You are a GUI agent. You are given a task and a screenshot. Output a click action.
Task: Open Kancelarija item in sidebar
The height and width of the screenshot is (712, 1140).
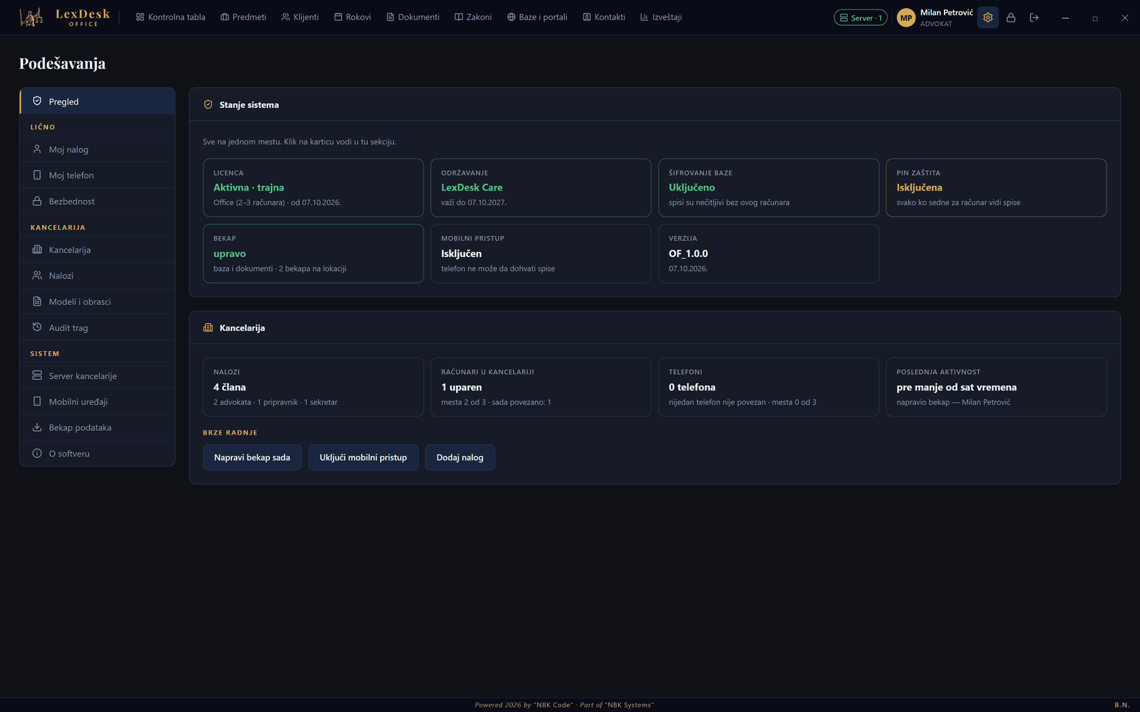(97, 250)
